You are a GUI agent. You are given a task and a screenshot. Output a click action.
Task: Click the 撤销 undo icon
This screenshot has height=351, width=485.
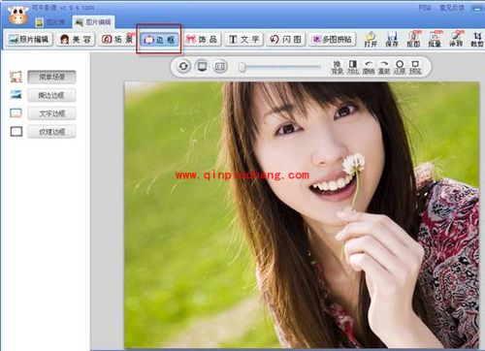tap(369, 67)
